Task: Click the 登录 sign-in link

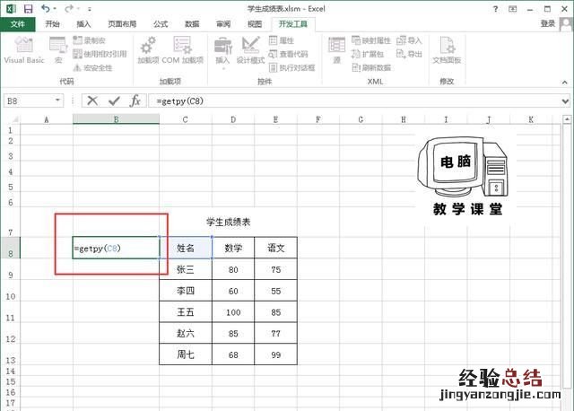Action: (548, 24)
